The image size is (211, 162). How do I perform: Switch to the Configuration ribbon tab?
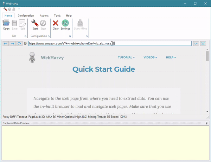tap(26, 16)
